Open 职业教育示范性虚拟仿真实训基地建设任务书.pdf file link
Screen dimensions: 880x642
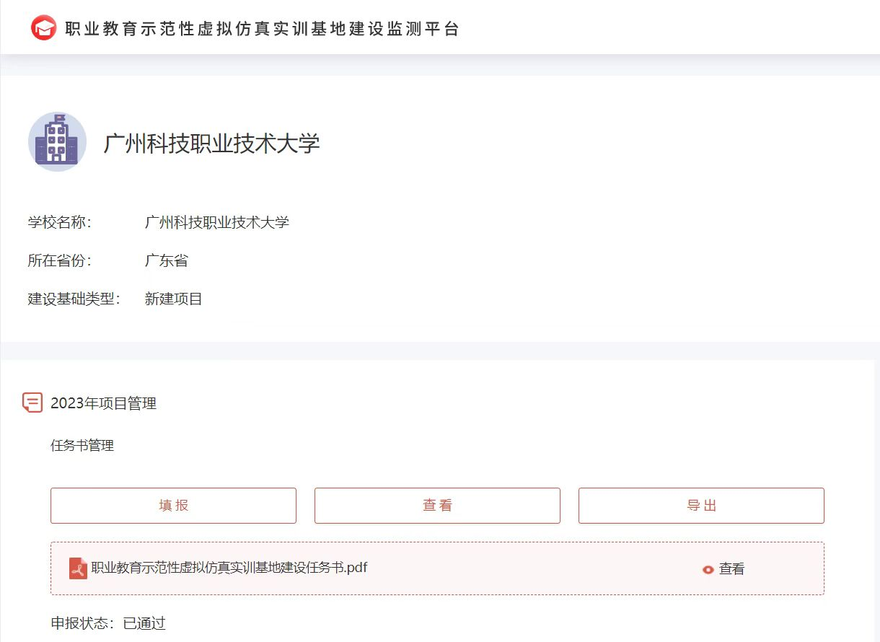tap(229, 568)
